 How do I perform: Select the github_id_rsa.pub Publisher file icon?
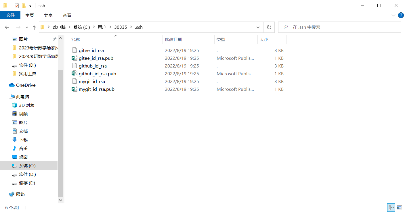(x=74, y=74)
